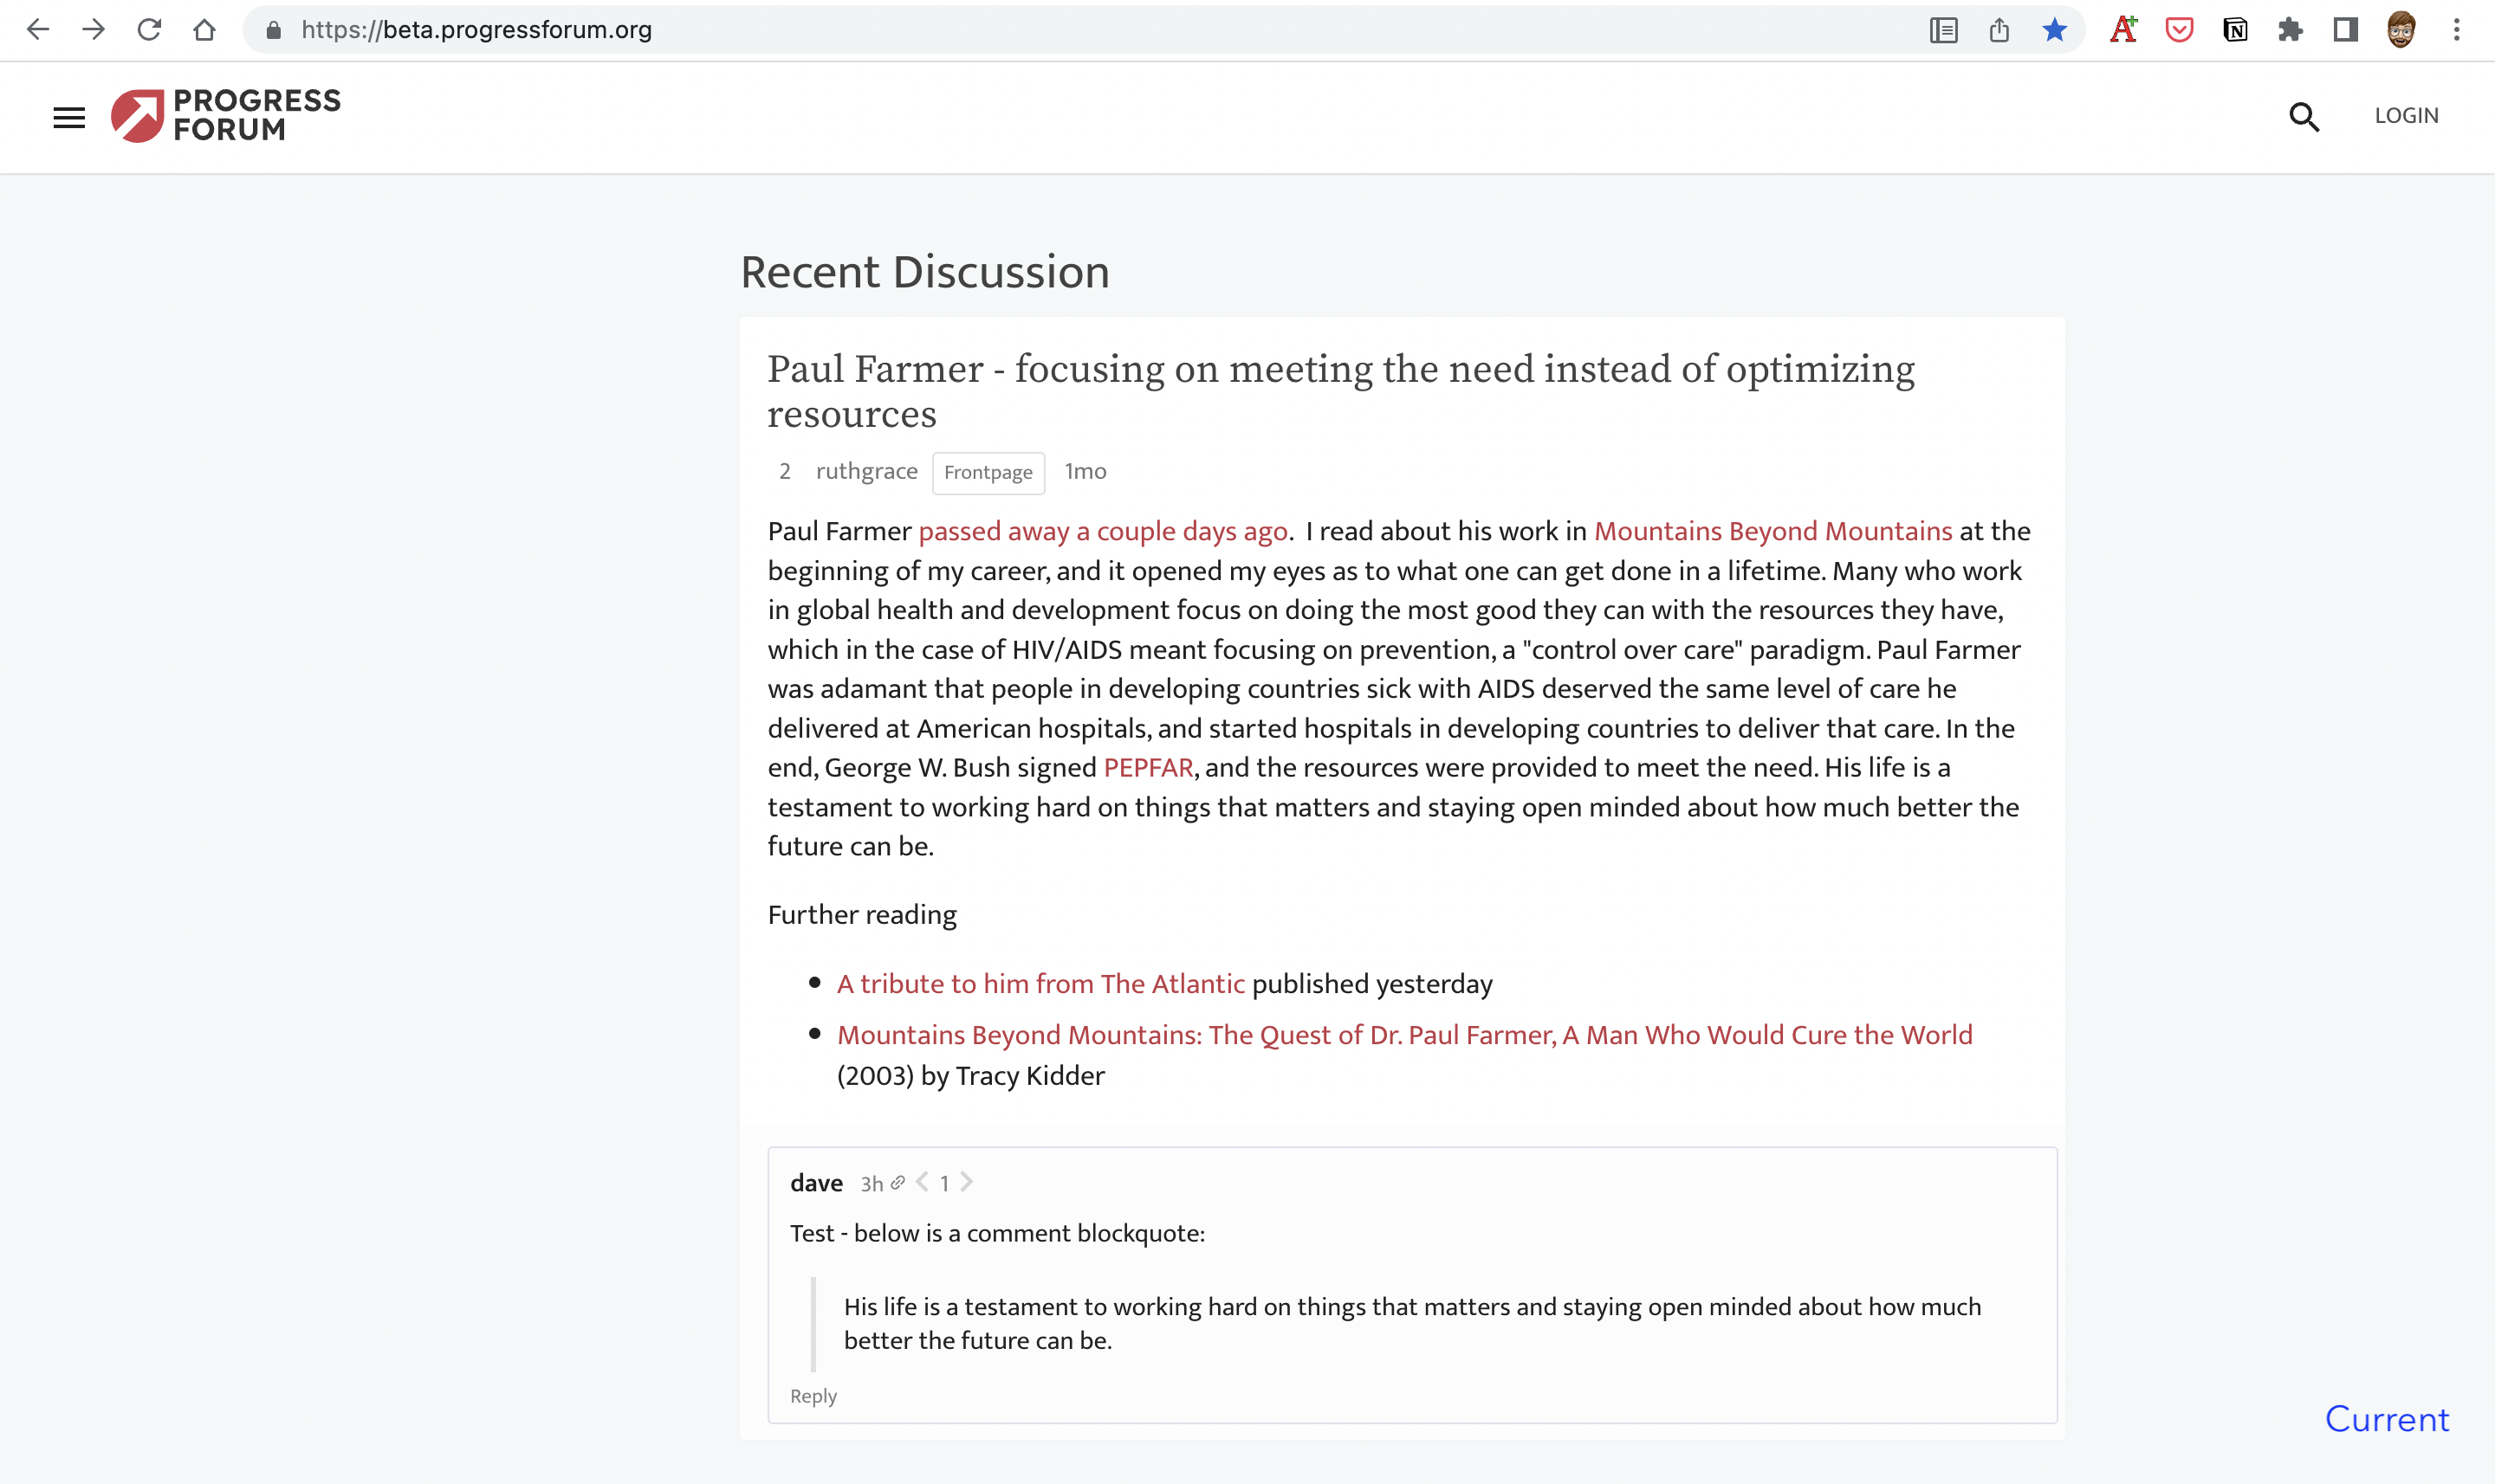Click the URL address bar
The width and height of the screenshot is (2495, 1484).
pyautogui.click(x=1001, y=30)
